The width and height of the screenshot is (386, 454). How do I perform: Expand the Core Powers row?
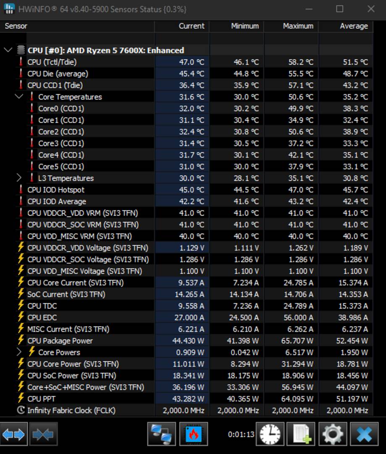tap(19, 352)
